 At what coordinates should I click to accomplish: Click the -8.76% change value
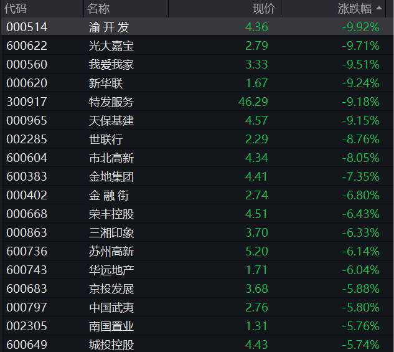click(x=361, y=140)
